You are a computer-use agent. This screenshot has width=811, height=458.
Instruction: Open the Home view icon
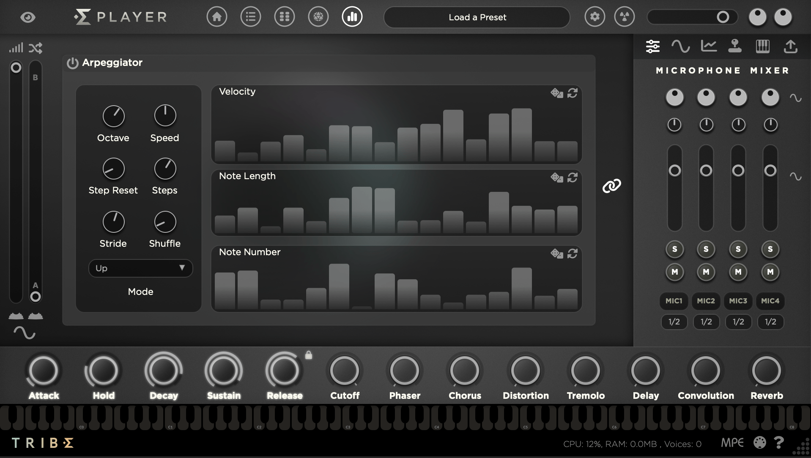[x=217, y=16]
